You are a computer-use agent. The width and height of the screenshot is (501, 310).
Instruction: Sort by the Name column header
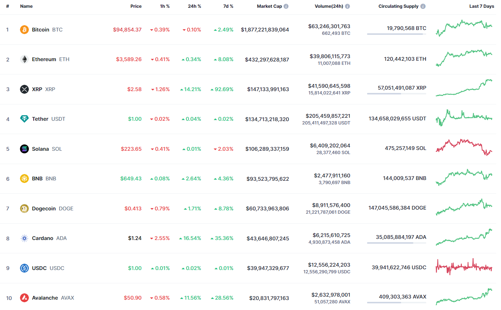pyautogui.click(x=26, y=6)
